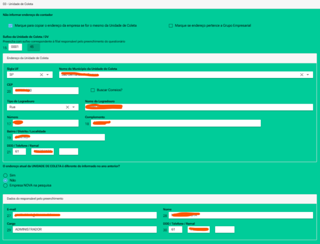Toggle the copy company address checkbox
The height and width of the screenshot is (244, 320).
[10, 25]
